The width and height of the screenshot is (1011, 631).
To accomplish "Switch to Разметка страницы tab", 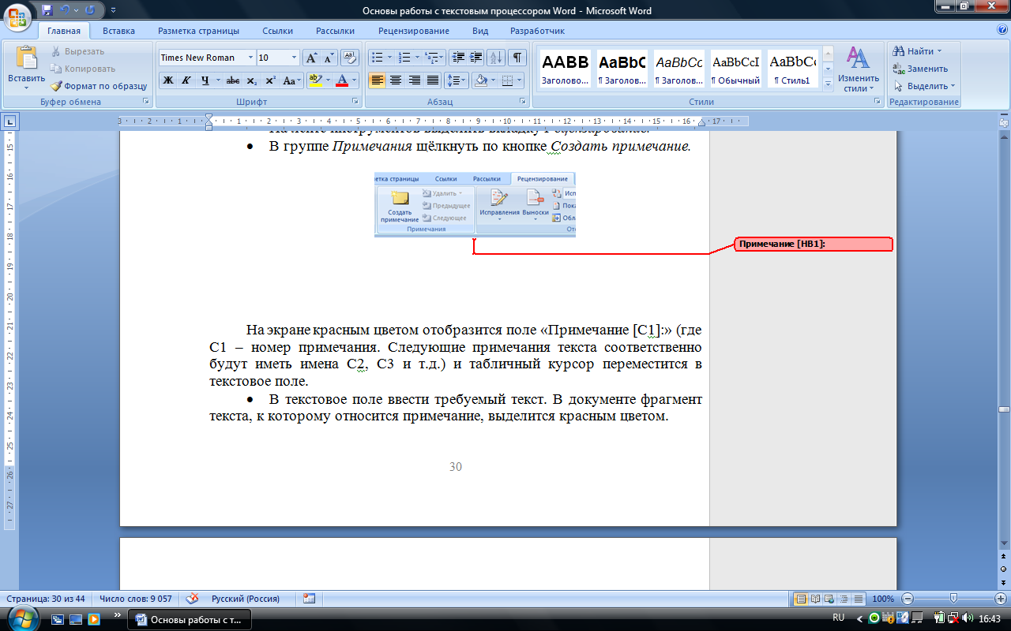I will point(198,31).
